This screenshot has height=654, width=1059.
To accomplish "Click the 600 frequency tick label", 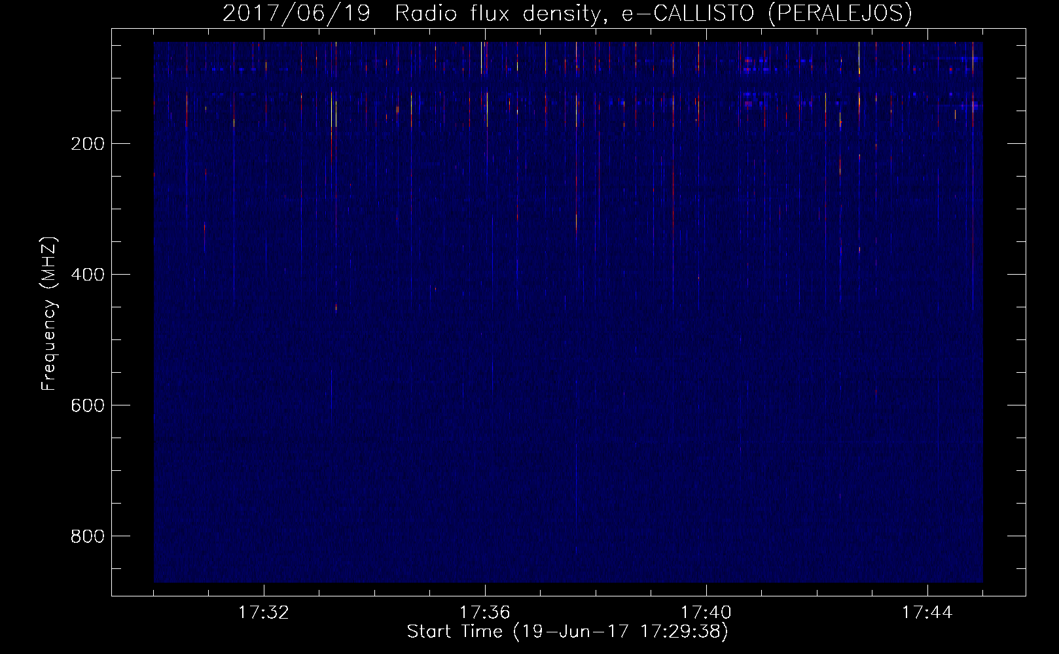I will pos(87,405).
